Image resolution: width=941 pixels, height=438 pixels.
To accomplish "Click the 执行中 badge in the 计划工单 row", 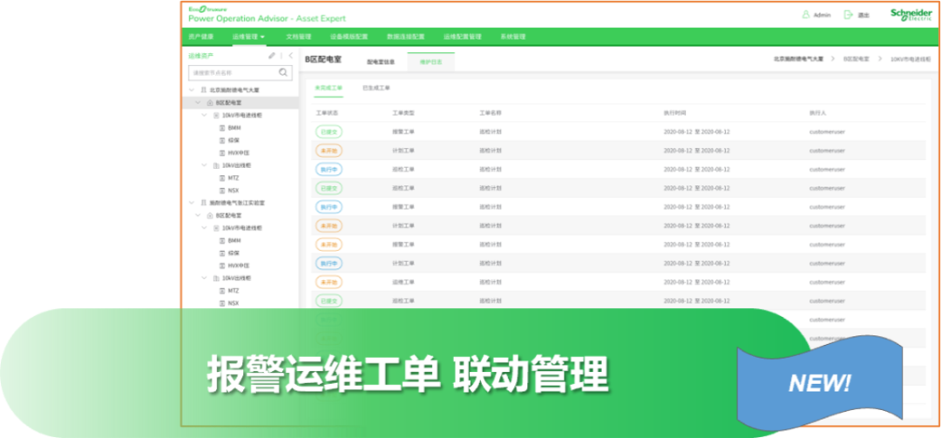I will (328, 263).
